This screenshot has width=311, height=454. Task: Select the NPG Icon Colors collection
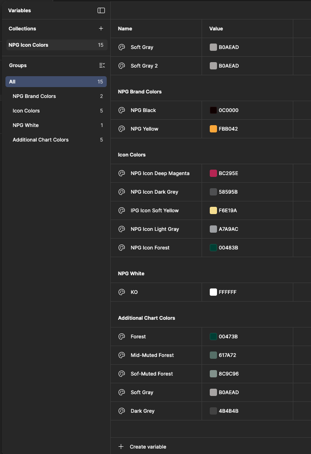coord(57,45)
